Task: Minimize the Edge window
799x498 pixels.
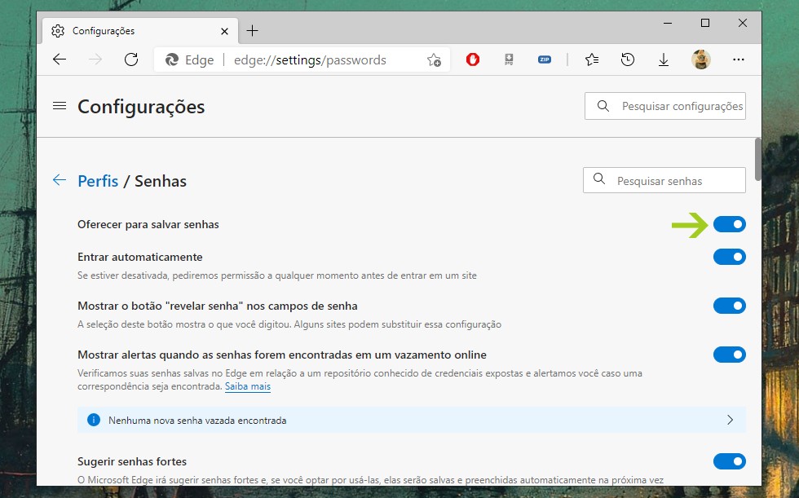Action: [x=668, y=23]
